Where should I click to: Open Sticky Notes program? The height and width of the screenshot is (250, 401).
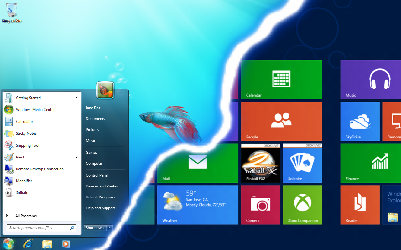tap(42, 133)
